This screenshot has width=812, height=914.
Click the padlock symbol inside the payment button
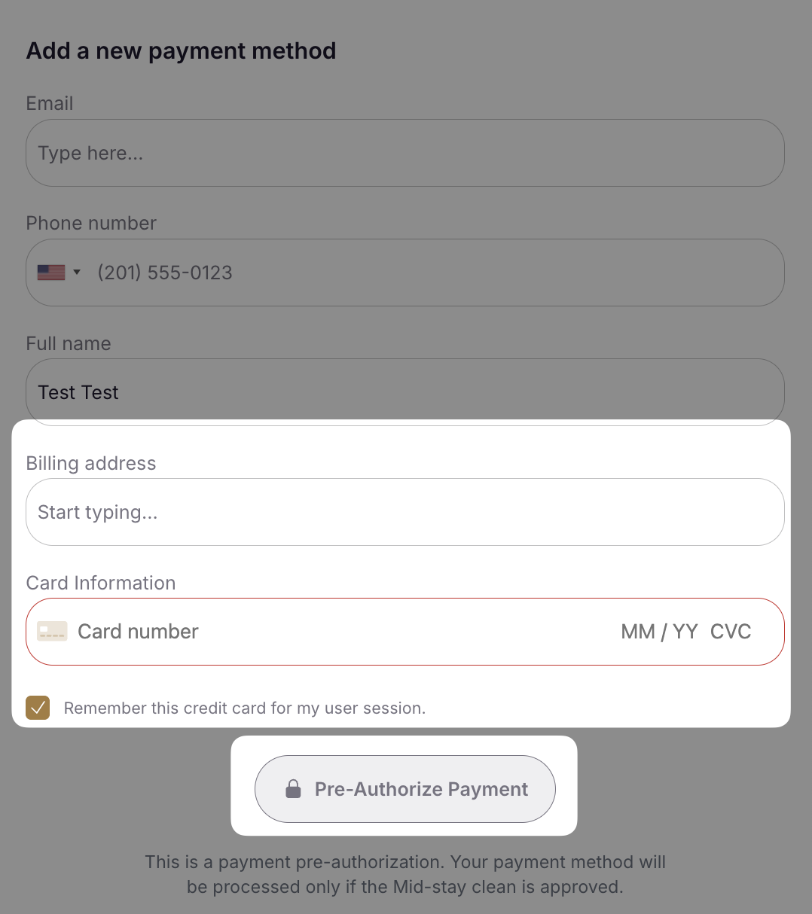click(293, 789)
